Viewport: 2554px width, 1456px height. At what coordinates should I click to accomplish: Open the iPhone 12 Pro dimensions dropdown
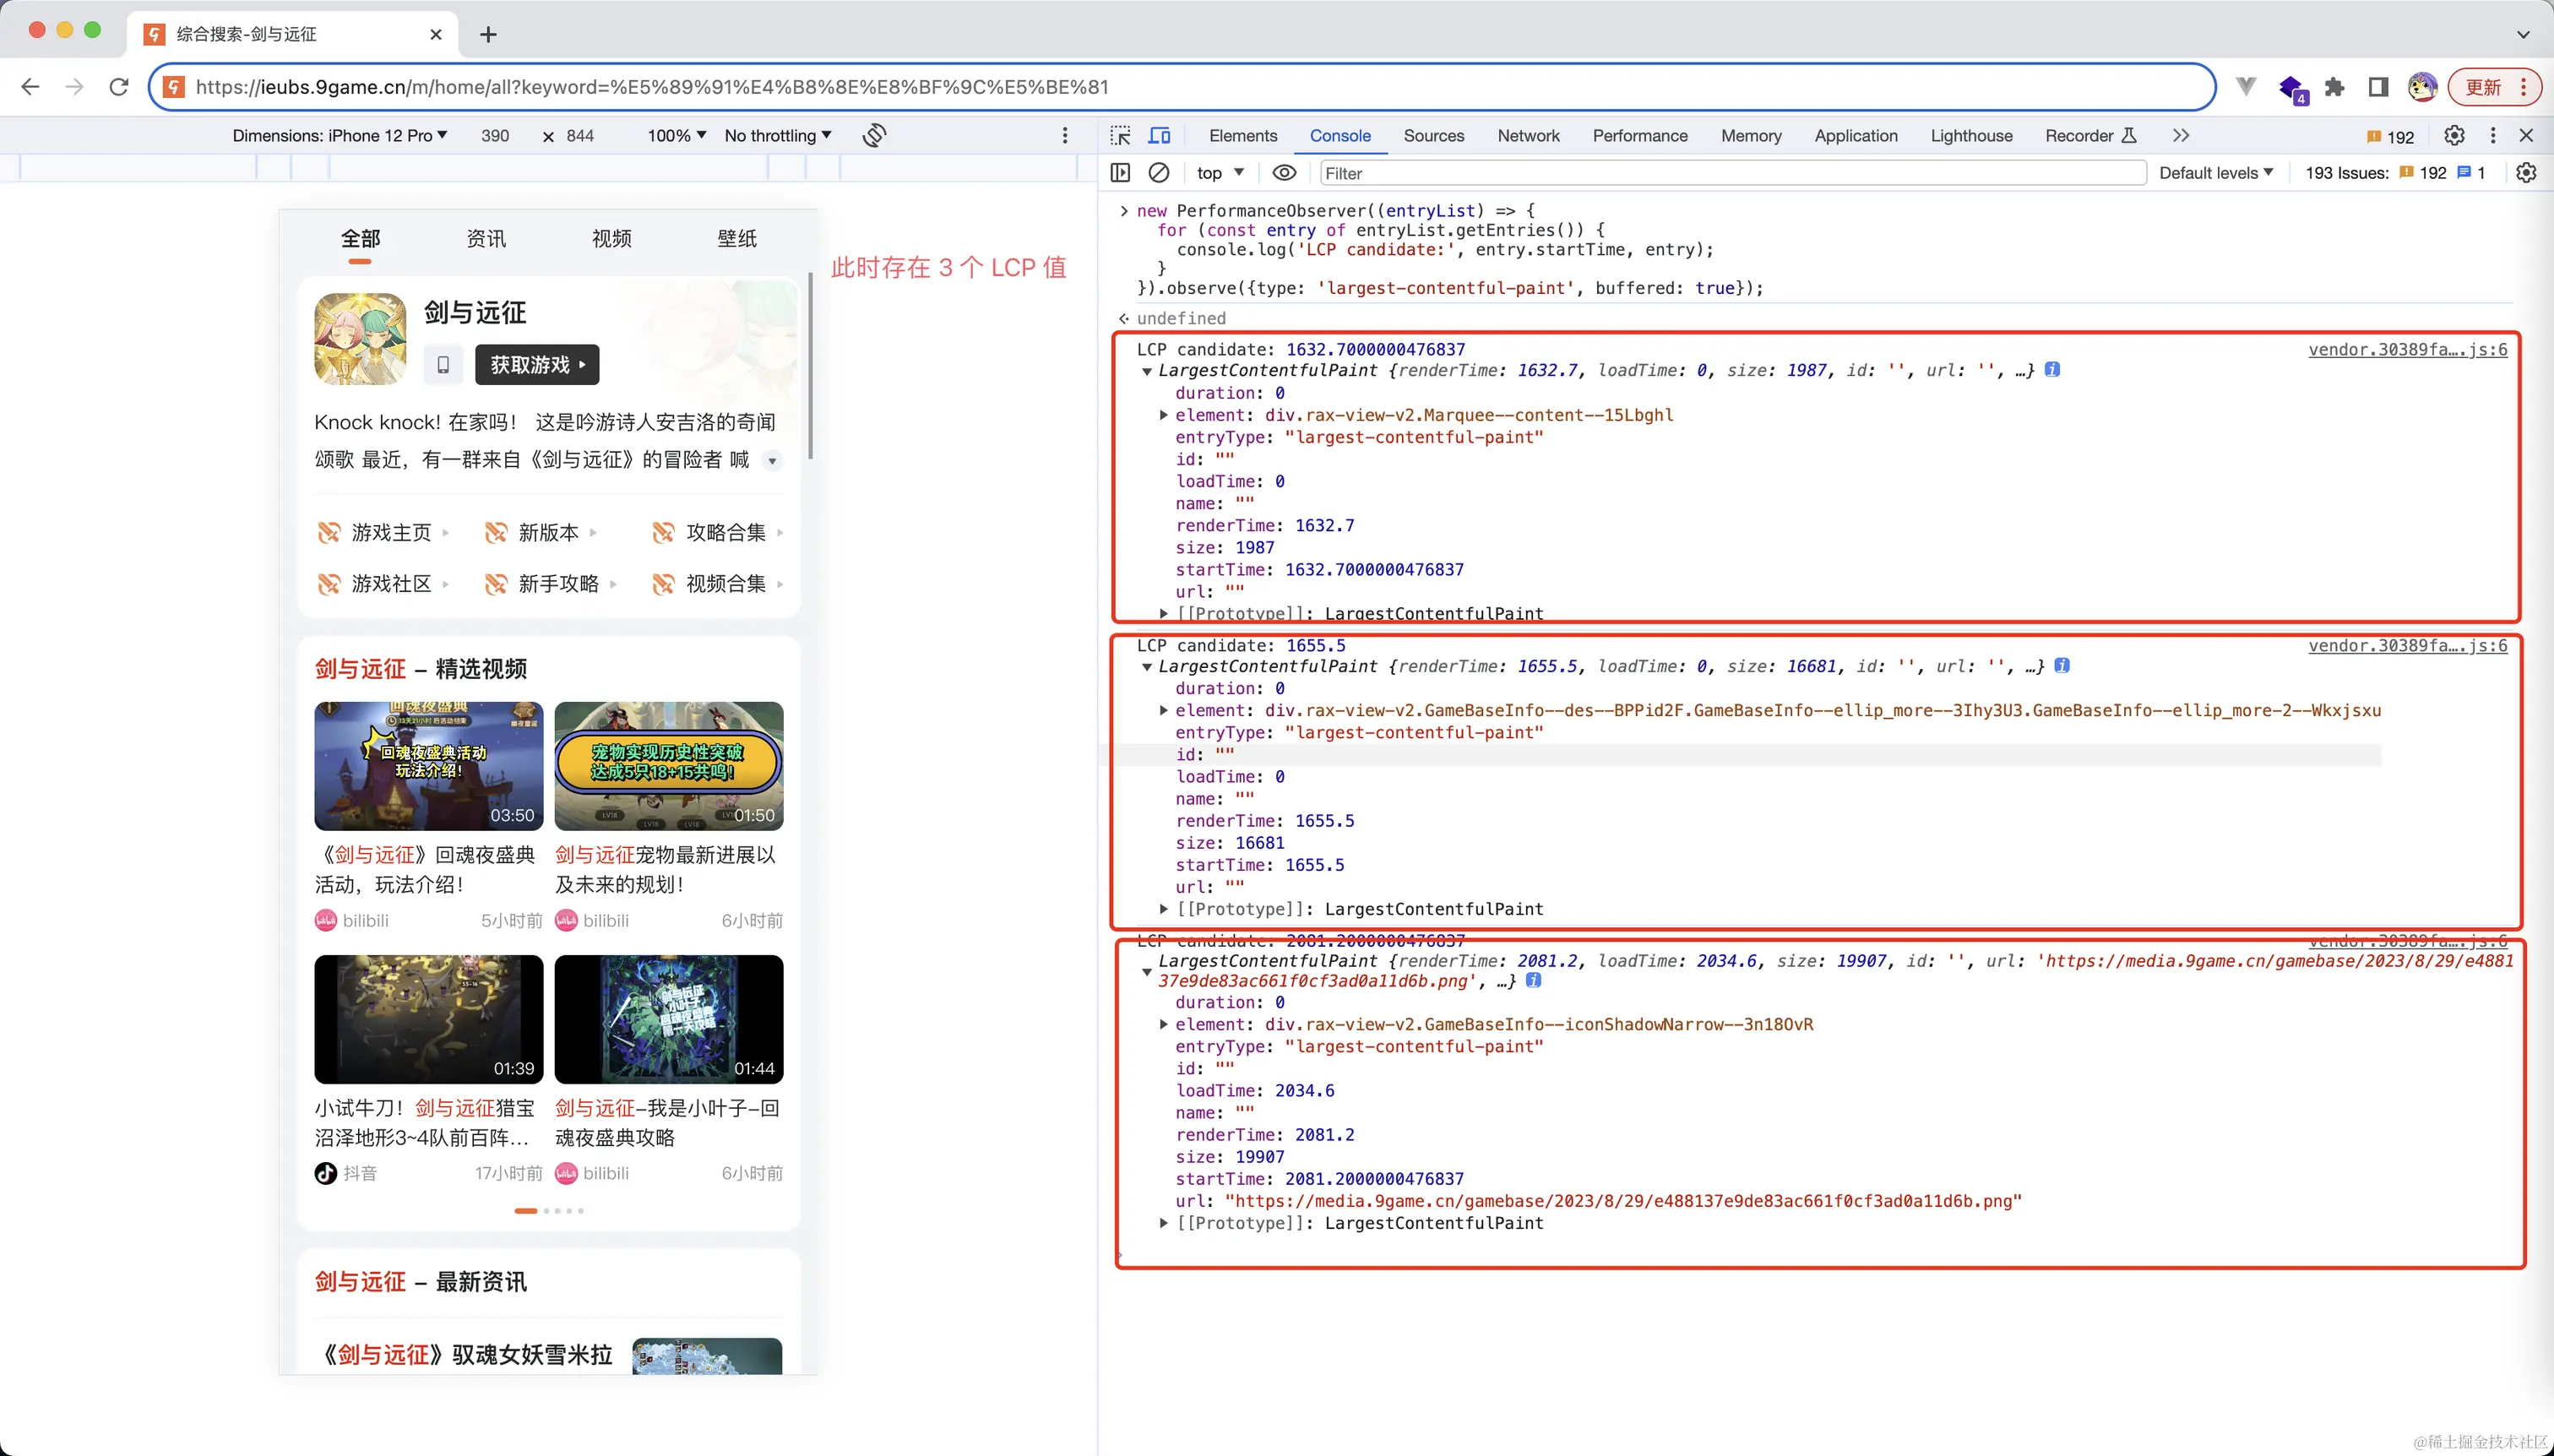click(x=340, y=136)
